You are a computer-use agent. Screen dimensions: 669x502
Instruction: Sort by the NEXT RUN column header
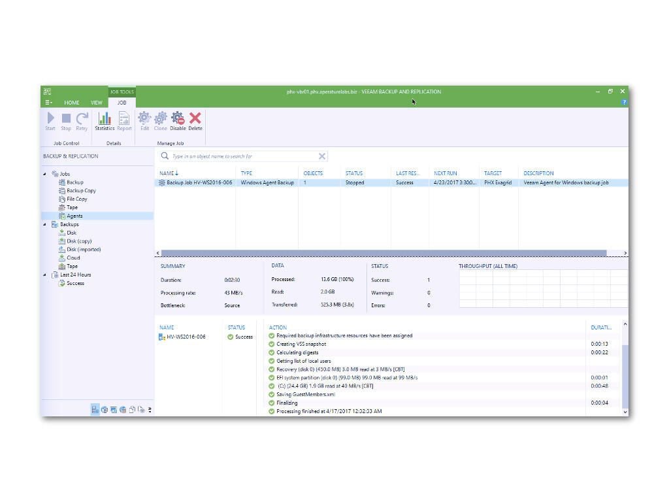coord(446,173)
